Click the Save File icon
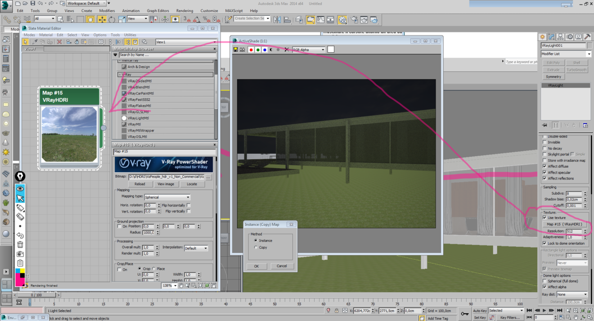The image size is (594, 321). pyautogui.click(x=33, y=3)
